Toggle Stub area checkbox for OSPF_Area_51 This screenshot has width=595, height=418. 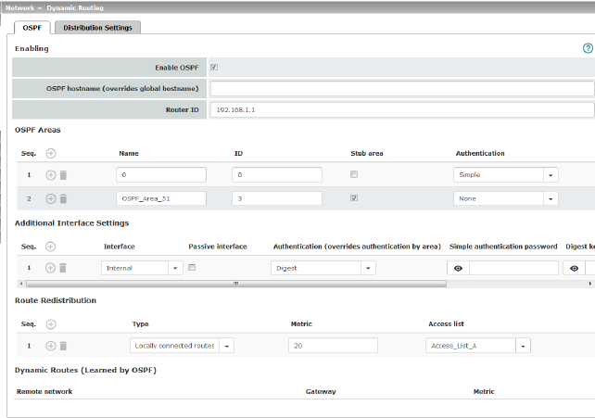click(354, 198)
